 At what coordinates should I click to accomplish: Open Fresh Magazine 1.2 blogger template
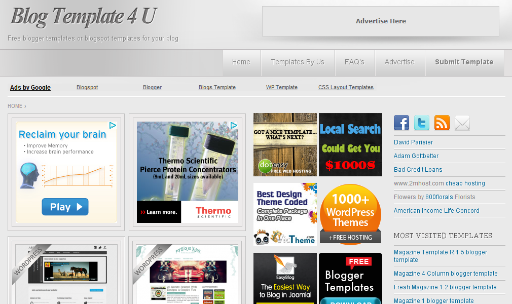(445, 287)
